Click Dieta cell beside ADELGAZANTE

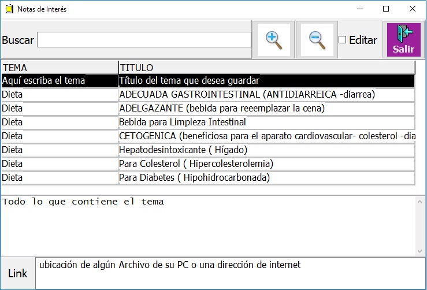pyautogui.click(x=60, y=109)
